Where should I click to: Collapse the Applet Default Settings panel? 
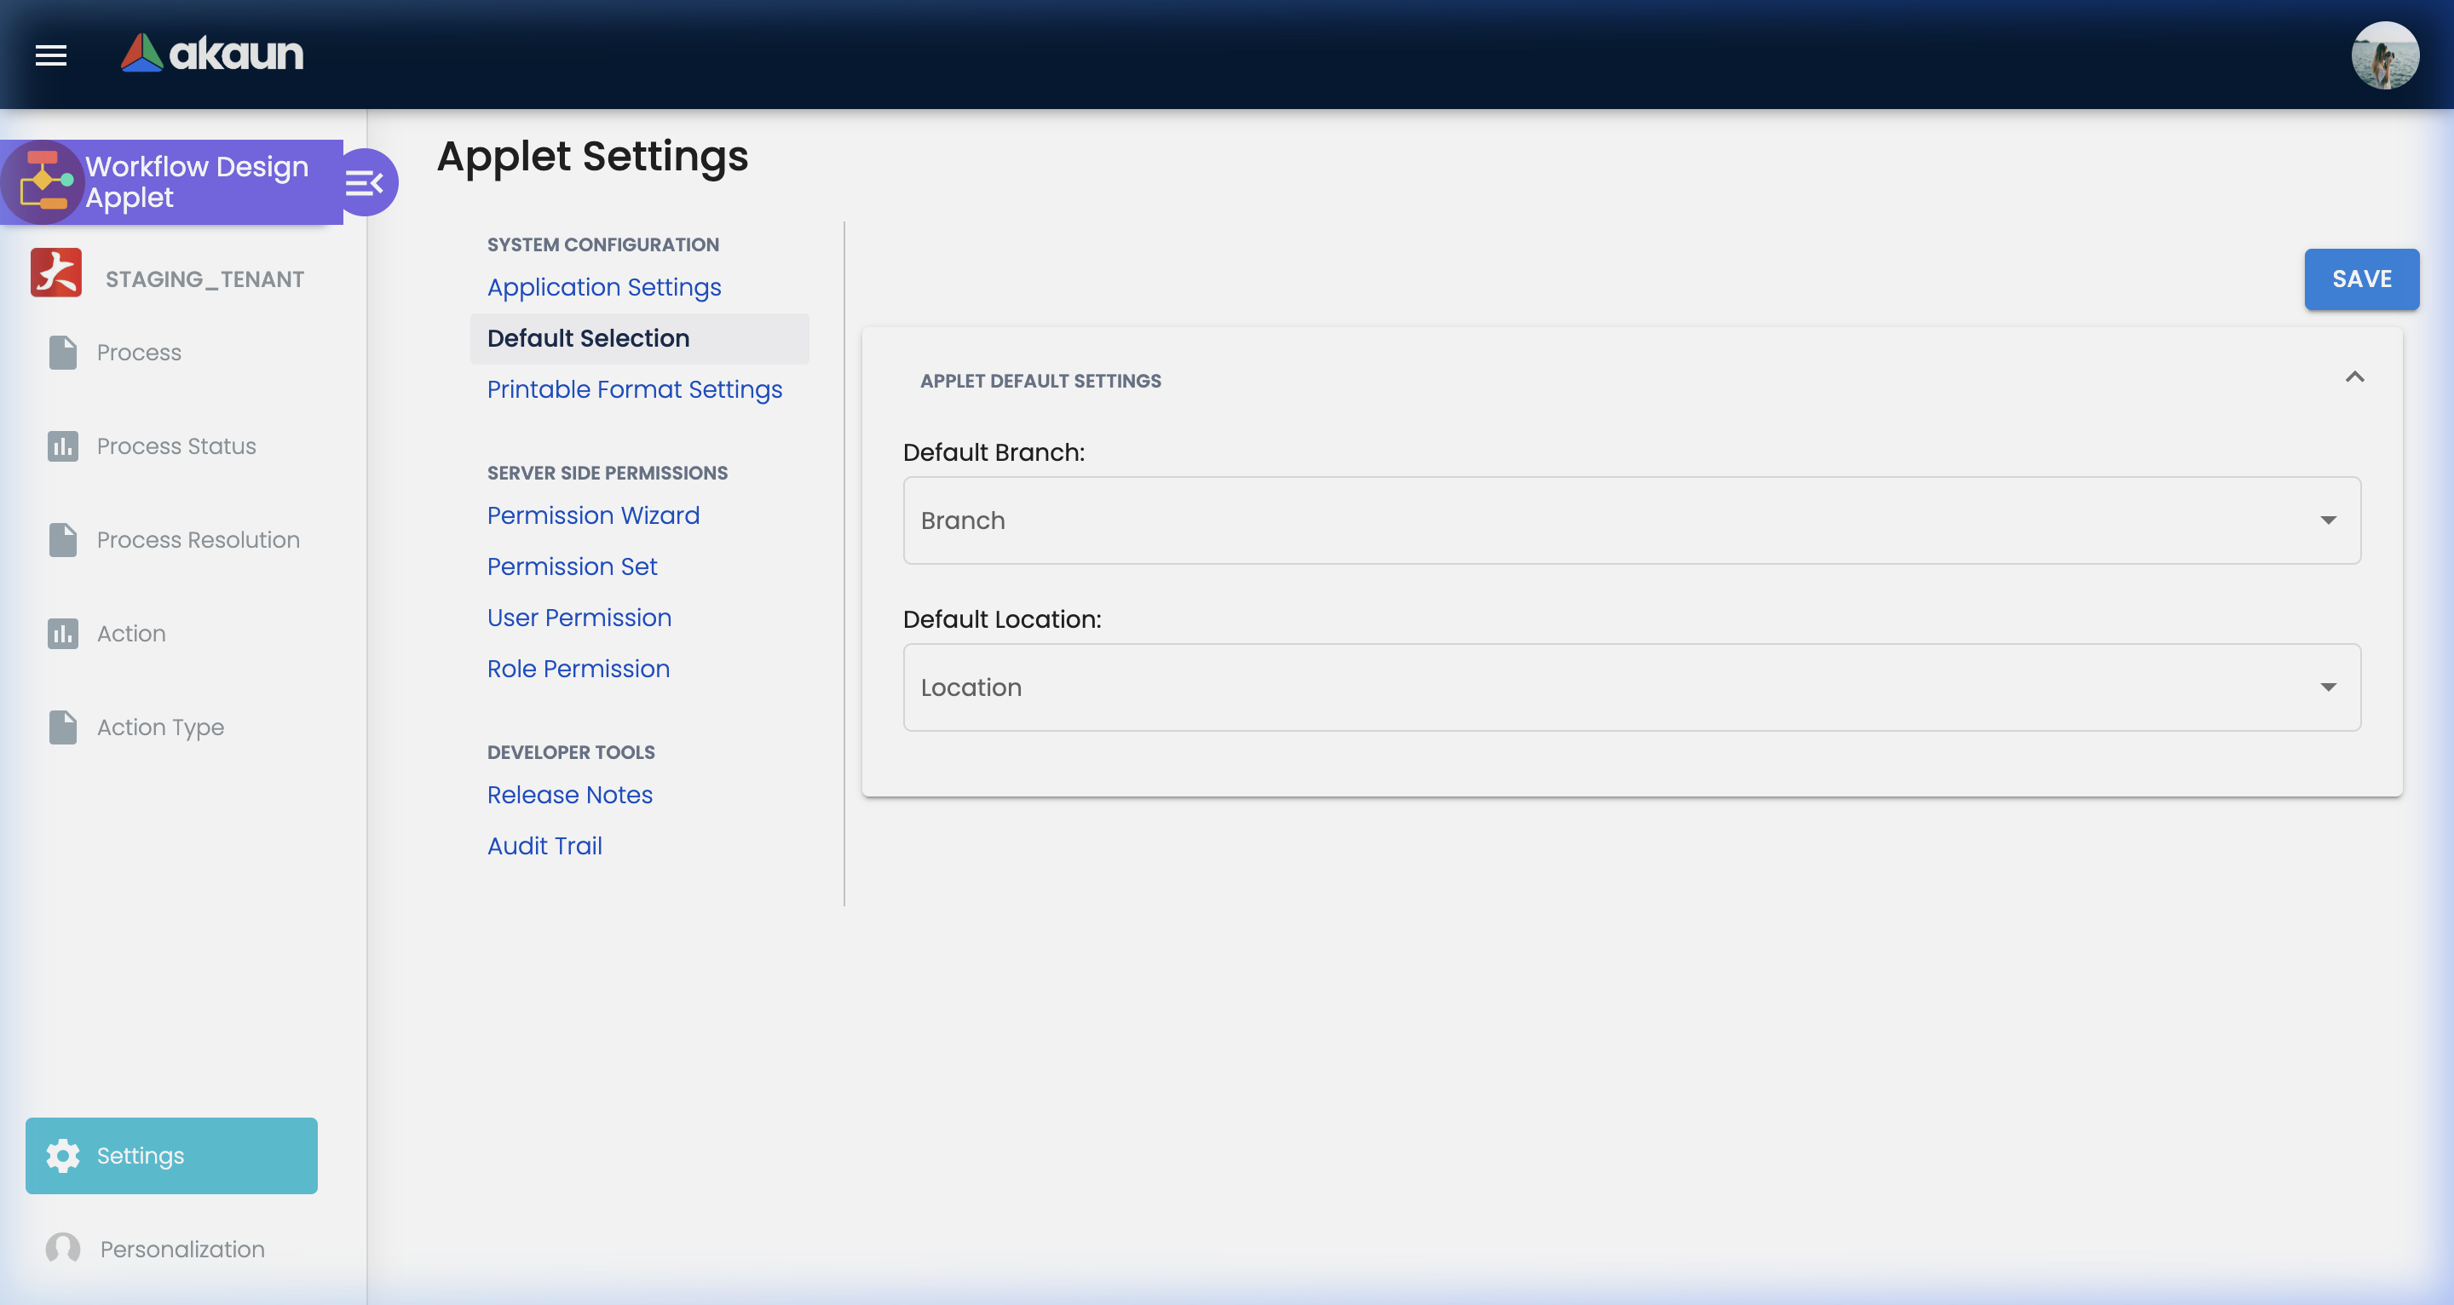click(x=2354, y=378)
